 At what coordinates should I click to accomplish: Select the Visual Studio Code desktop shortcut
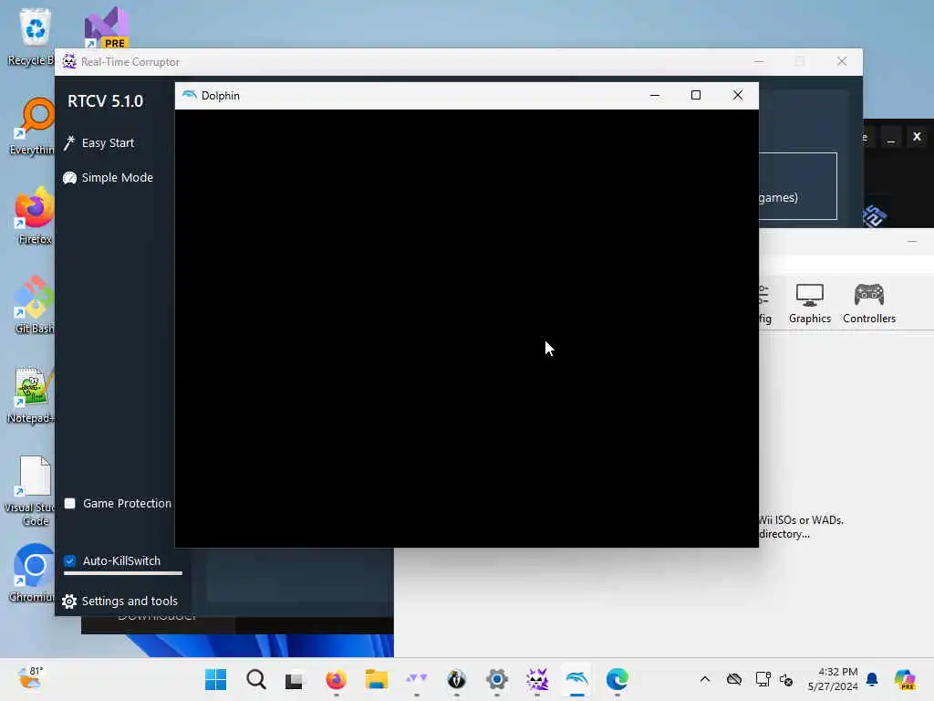[30, 490]
